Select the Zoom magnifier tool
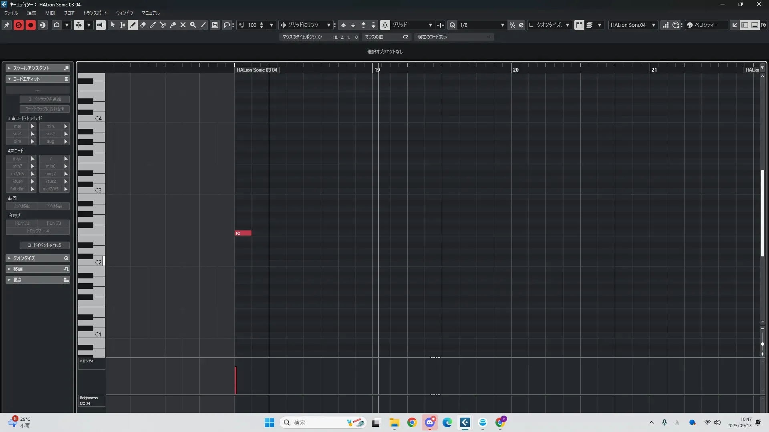769x432 pixels. (193, 25)
